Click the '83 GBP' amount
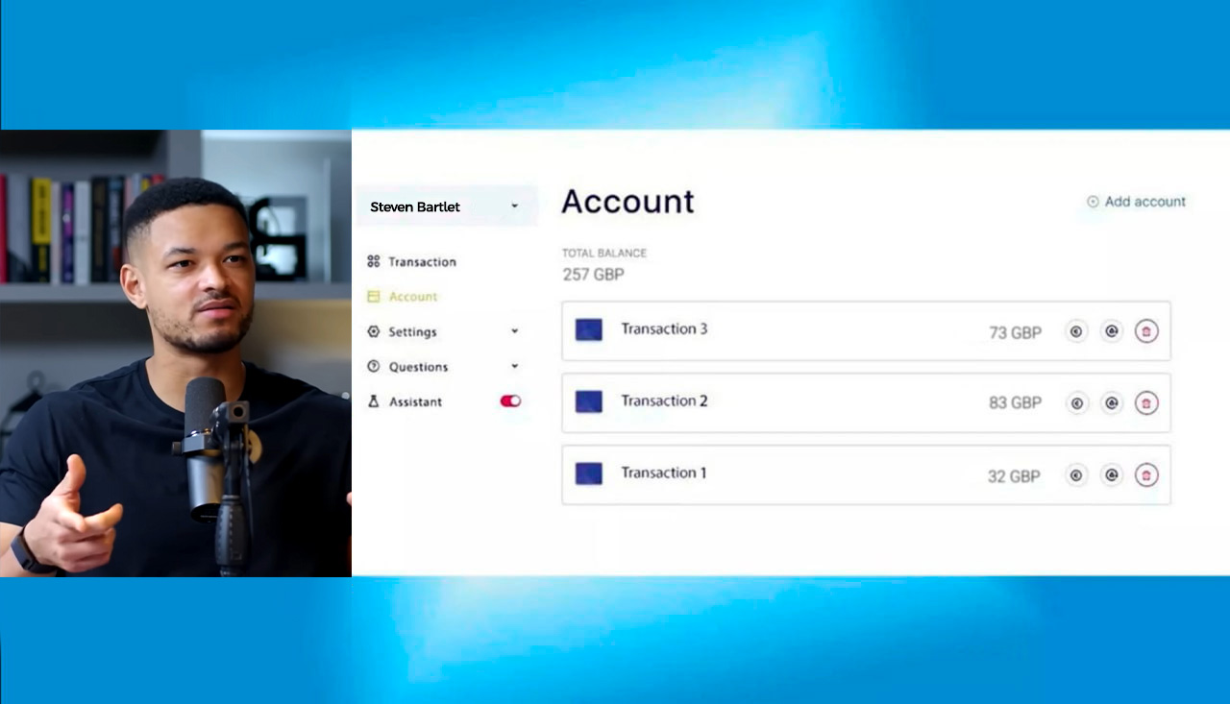The height and width of the screenshot is (704, 1230). pos(1015,403)
